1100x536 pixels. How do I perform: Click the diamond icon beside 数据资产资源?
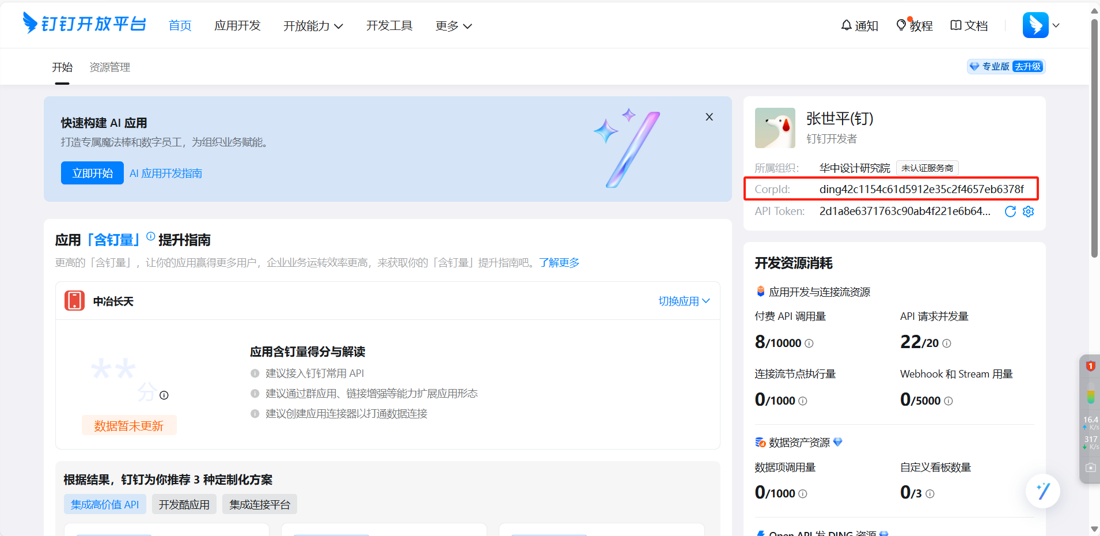[x=838, y=442]
